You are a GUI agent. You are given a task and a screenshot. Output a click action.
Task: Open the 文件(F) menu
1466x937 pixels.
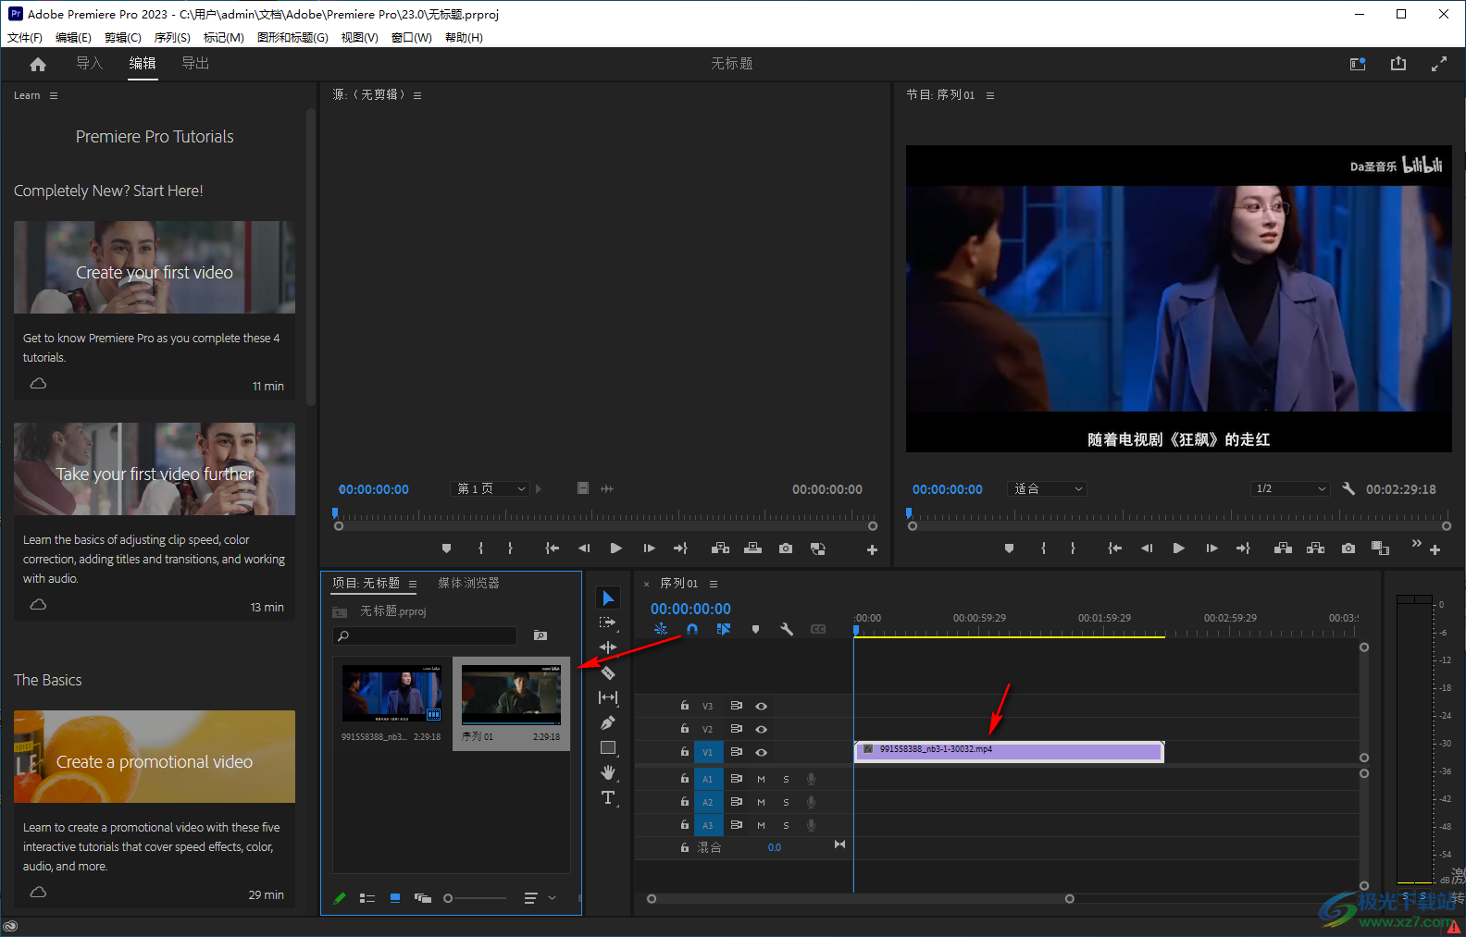point(25,38)
